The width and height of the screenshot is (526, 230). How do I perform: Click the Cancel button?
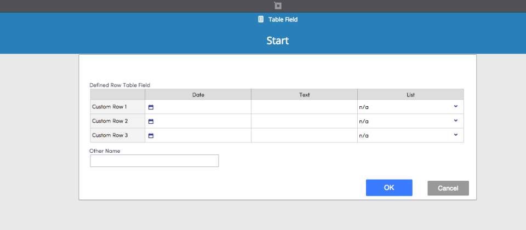click(x=448, y=188)
